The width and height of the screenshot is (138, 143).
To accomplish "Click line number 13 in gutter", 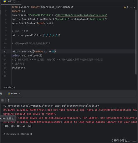I will pos(5,56).
